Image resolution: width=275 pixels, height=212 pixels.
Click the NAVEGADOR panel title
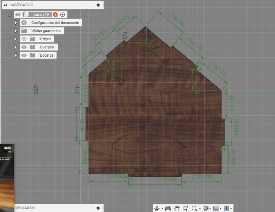pyautogui.click(x=21, y=5)
